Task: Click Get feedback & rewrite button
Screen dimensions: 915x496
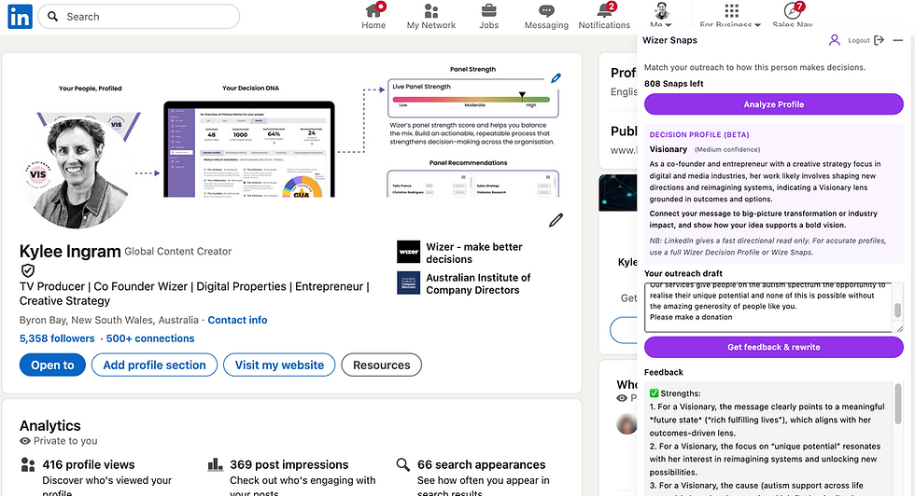Action: pyautogui.click(x=774, y=347)
